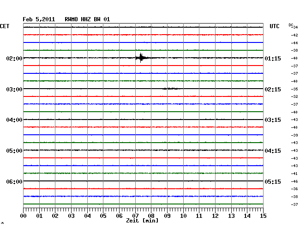Select minute tick label "01" on the axis
The width and height of the screenshot is (300, 228).
click(39, 216)
